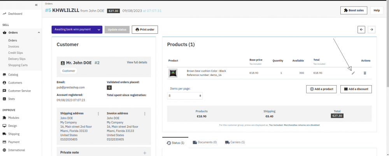Open Modules in the sidebar
Image resolution: width=389 pixels, height=156 pixels.
(14, 118)
